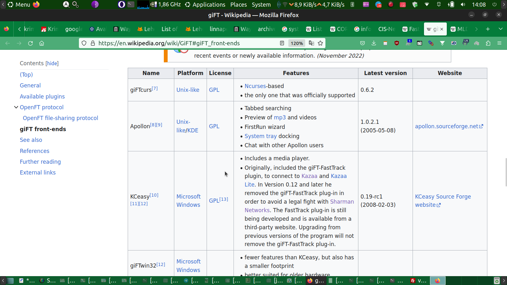Viewport: 507px width, 285px height.
Task: Hide the Contents sidebar
Action: pos(52,63)
